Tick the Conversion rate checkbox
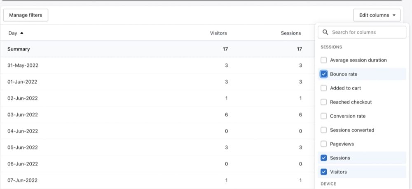 click(324, 116)
